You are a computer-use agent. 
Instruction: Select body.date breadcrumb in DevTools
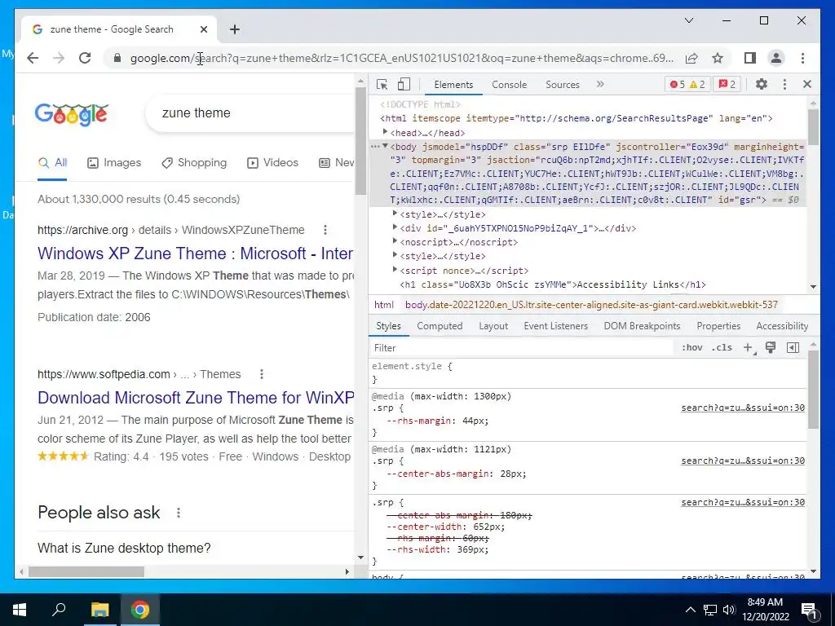[591, 305]
